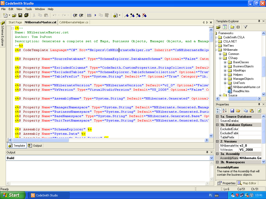Click the refresh icon in Properties toolbar
This screenshot has width=266, height=199.
pyautogui.click(x=259, y=111)
